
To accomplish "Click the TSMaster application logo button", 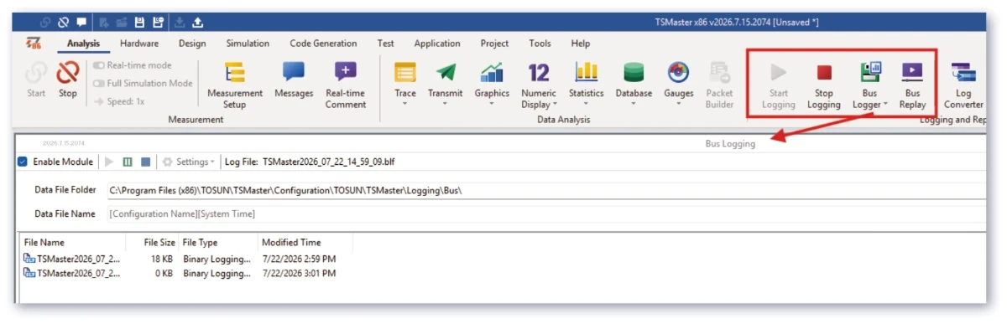I will click(x=34, y=44).
